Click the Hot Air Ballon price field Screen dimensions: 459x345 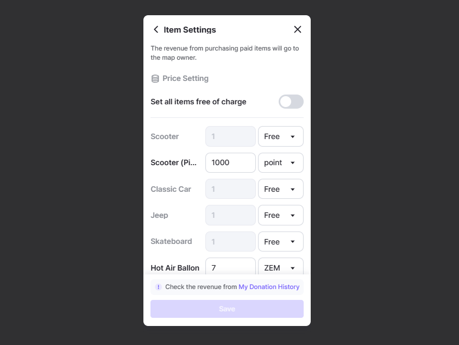tap(230, 267)
